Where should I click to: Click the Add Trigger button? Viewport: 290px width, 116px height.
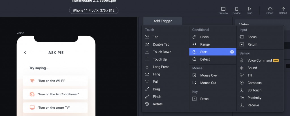(x=163, y=21)
